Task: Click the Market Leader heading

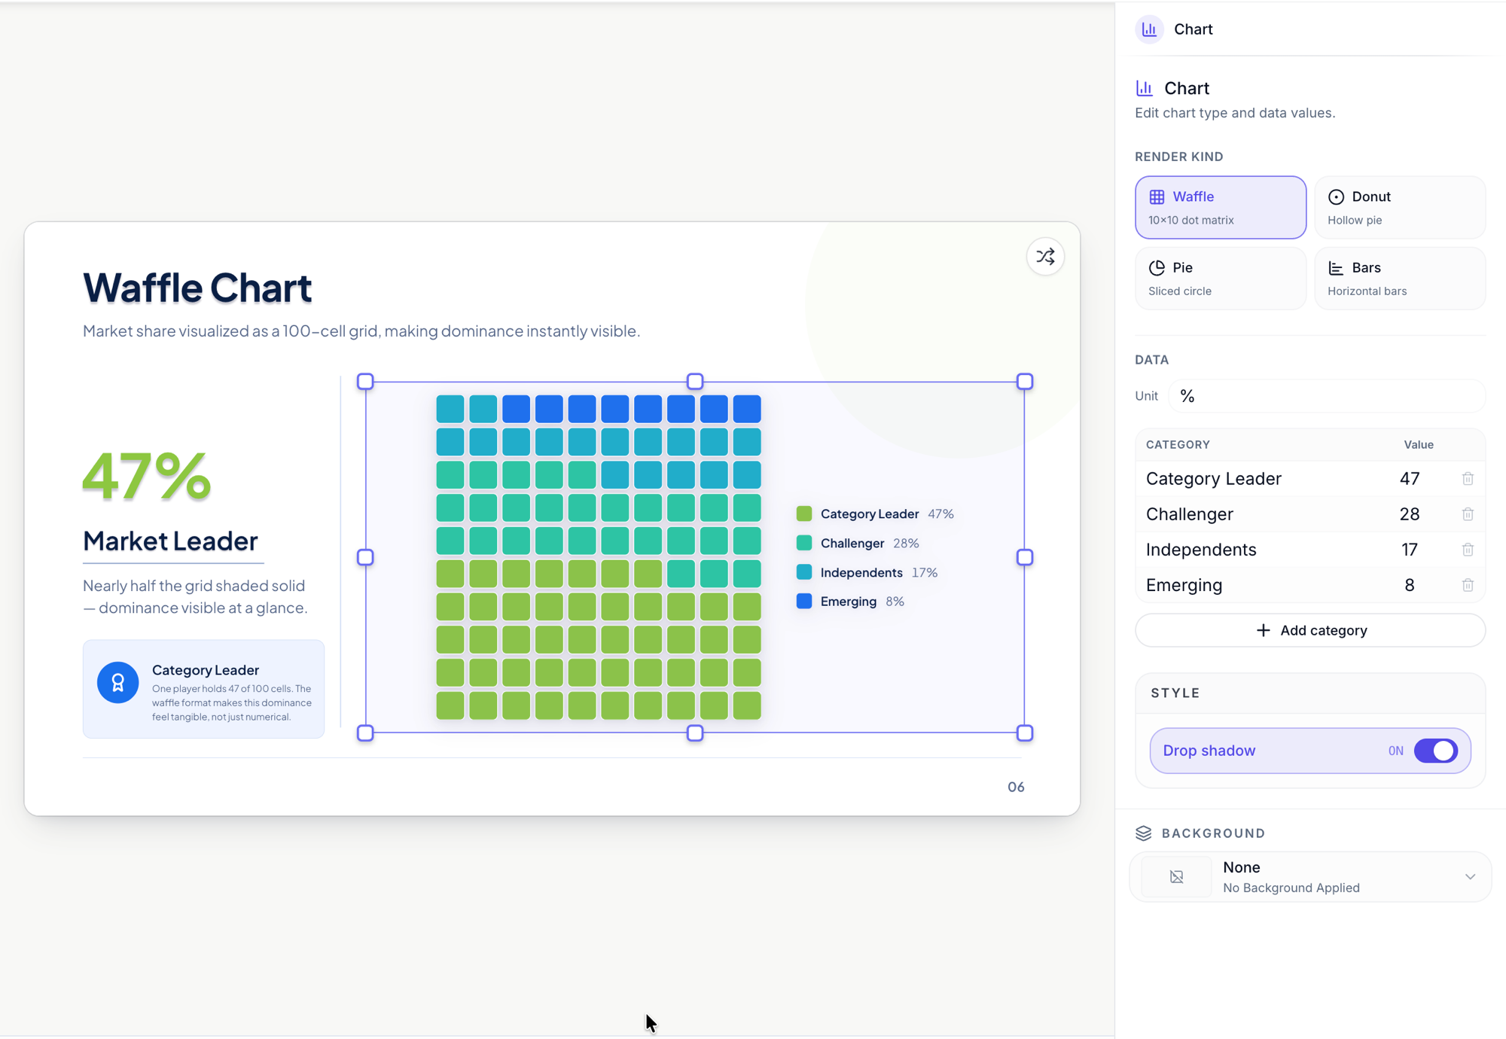Action: tap(170, 541)
